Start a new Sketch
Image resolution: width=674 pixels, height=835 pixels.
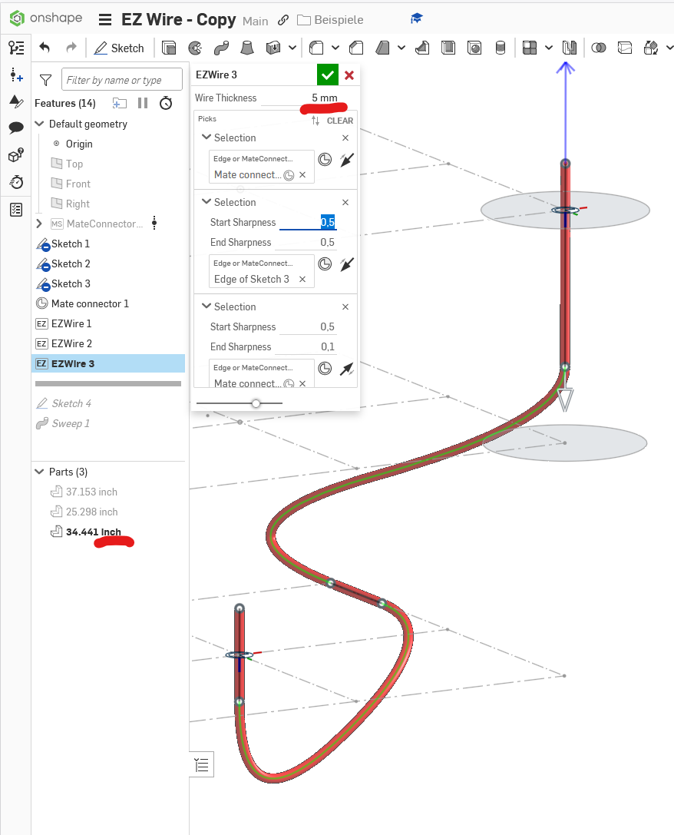click(x=119, y=48)
